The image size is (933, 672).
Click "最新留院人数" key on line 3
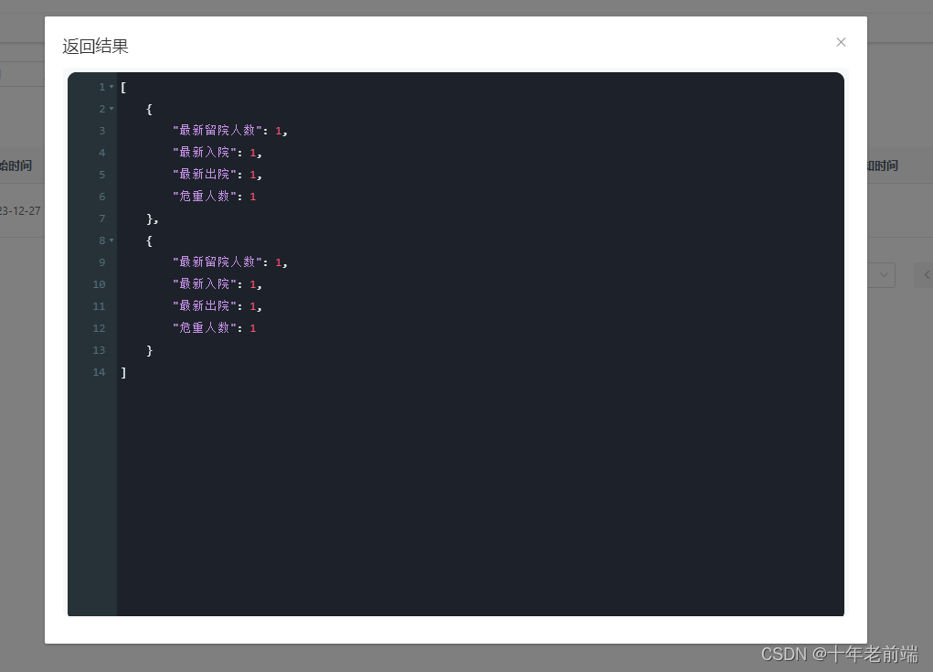[x=217, y=131]
